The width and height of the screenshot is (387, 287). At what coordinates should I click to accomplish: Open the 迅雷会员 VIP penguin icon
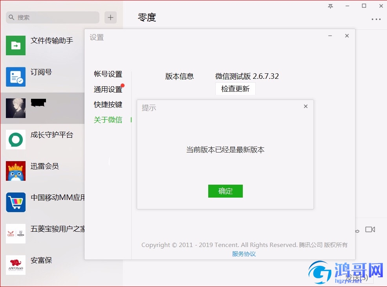point(16,171)
